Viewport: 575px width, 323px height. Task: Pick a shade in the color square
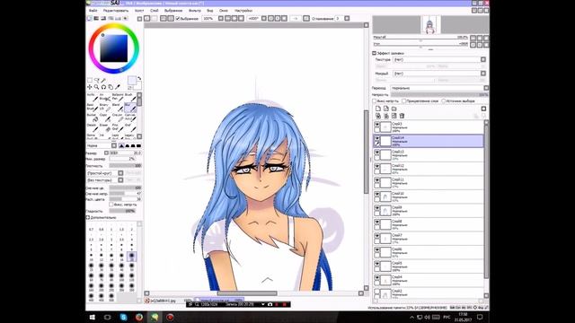114,48
